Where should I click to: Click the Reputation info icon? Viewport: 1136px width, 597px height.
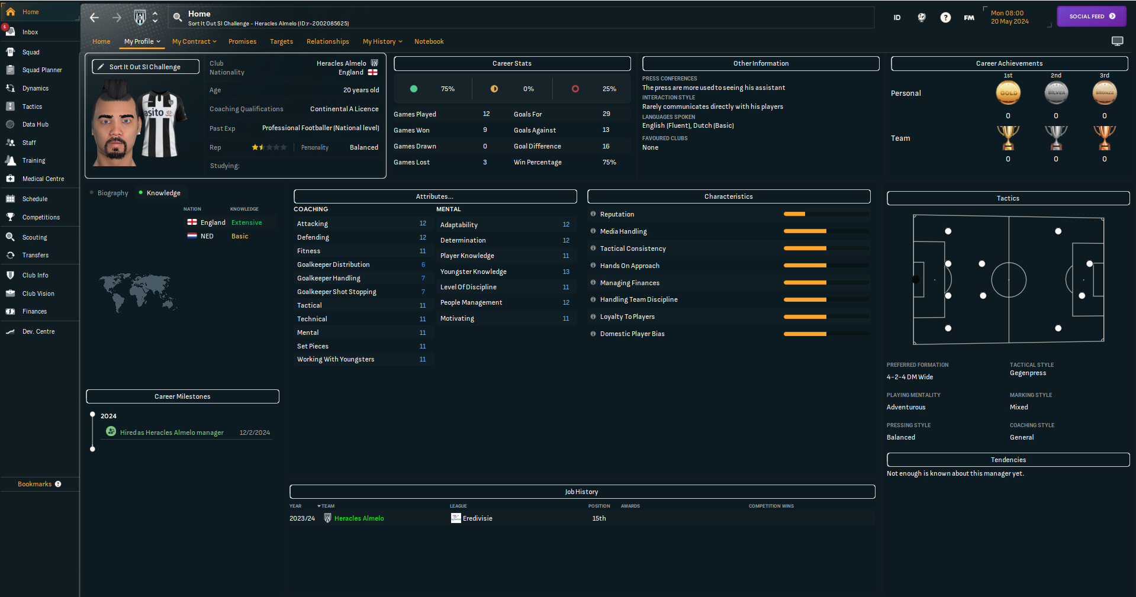593,214
